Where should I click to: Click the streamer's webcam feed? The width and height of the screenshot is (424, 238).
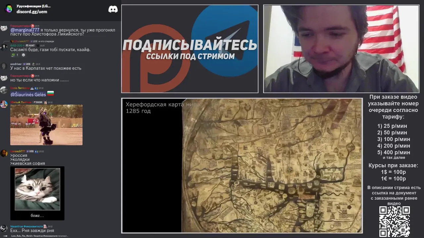click(341, 49)
